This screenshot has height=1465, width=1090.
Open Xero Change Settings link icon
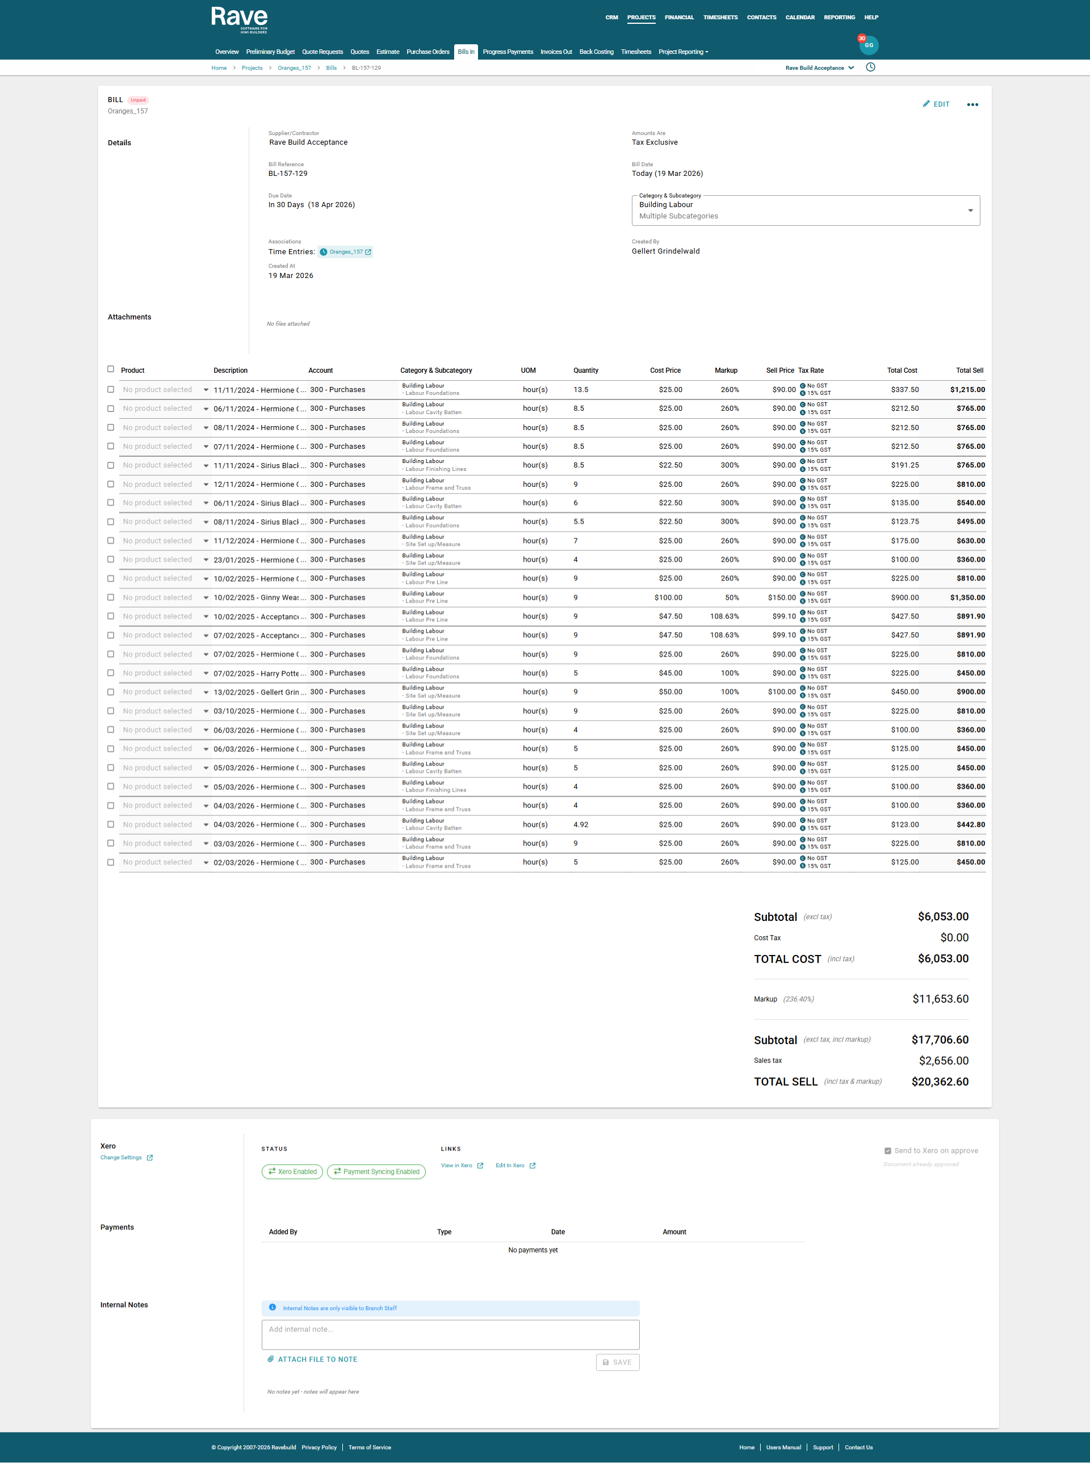click(x=150, y=1157)
